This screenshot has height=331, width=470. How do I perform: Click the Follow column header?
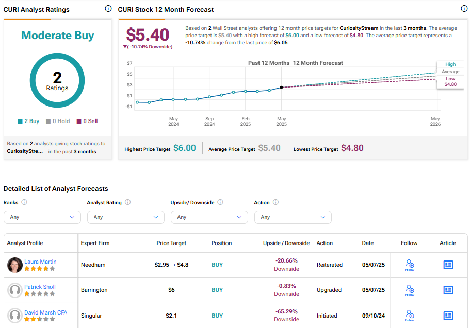(x=409, y=243)
